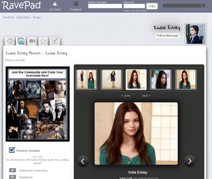212x179 pixels.
Task: Select the images tab icon
Action: (21, 41)
